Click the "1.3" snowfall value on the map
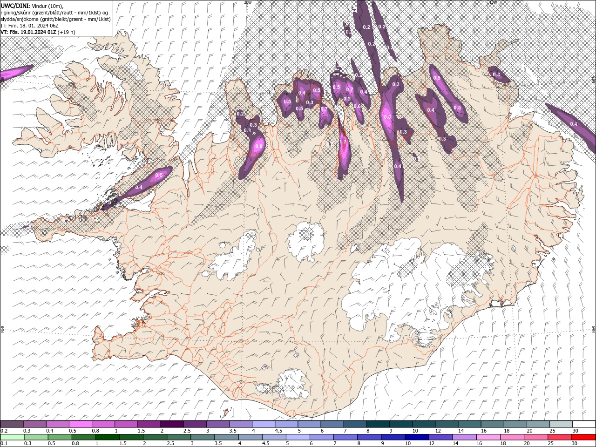 [x=344, y=141]
